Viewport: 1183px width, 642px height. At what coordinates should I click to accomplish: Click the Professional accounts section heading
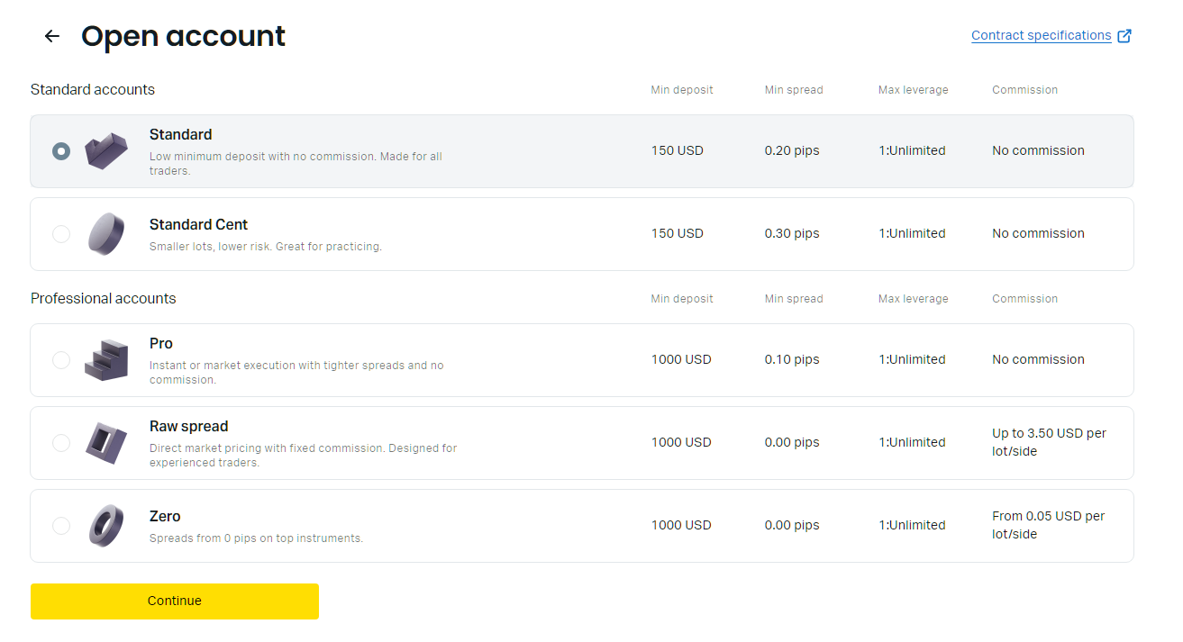click(104, 298)
